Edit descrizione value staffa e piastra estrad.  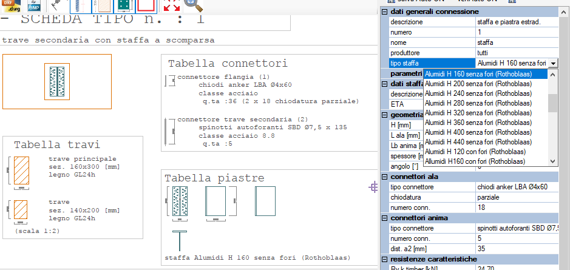[x=517, y=22]
